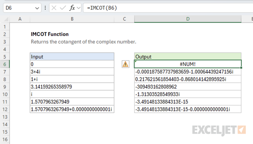Viewport: 253px width, 144px height.
Task: Click the 'Output' header cell
Action: tap(188, 57)
